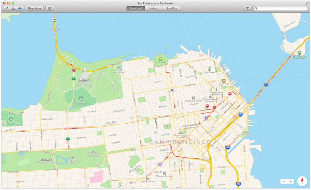Click the Coit Tower landmark icon
The image size is (311, 190).
[x=209, y=68]
